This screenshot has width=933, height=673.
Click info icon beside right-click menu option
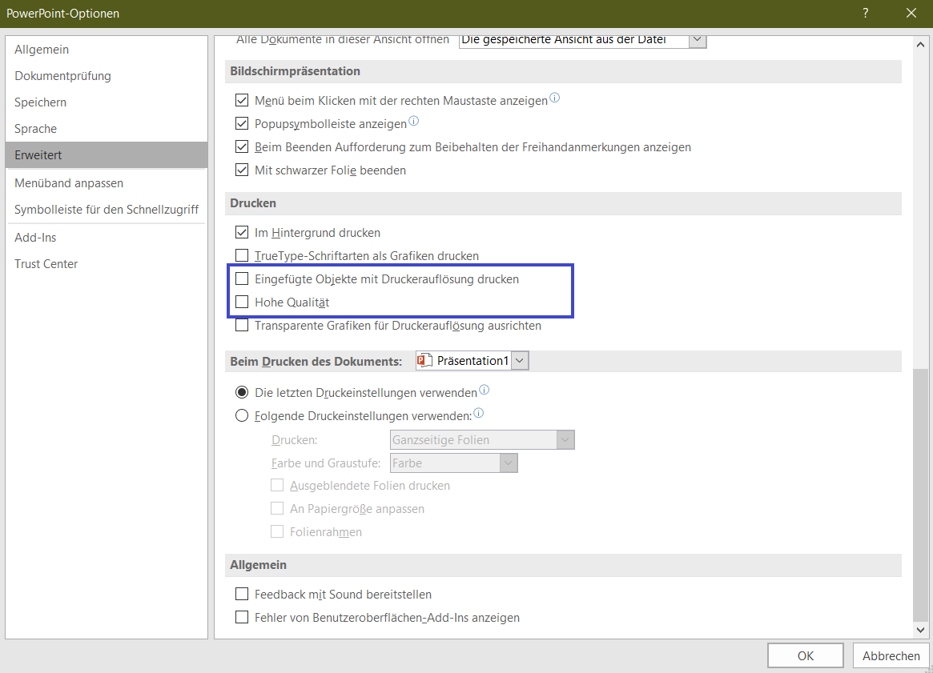(x=554, y=99)
